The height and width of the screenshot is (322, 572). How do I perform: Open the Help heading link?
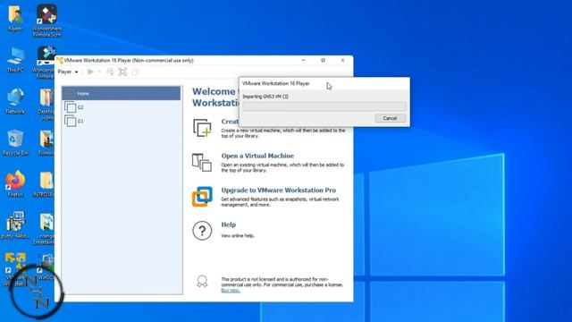[x=229, y=225]
